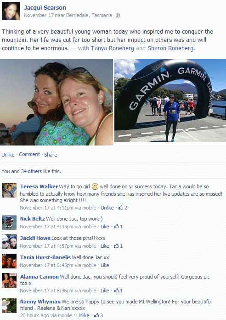Open tagged profile Tanya Roneberg
The height and width of the screenshot is (320, 226).
(113, 48)
